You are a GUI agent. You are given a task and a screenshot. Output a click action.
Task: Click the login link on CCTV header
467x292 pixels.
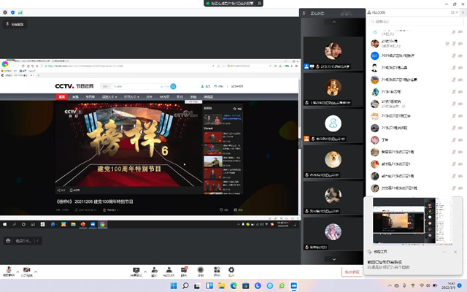(x=206, y=86)
